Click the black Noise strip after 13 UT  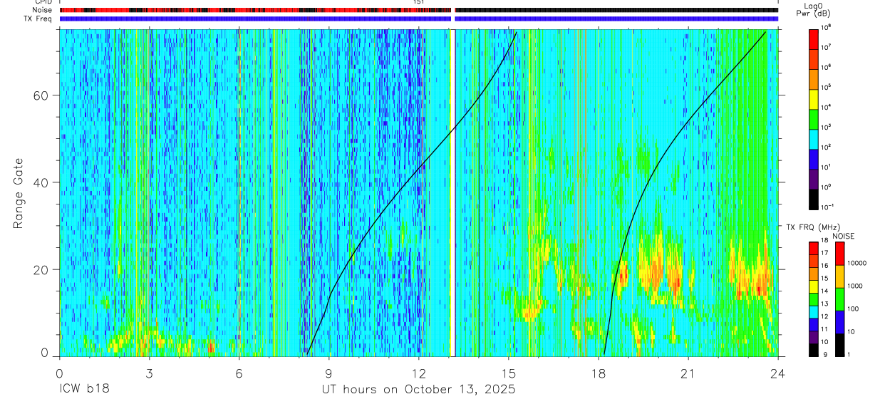point(616,10)
